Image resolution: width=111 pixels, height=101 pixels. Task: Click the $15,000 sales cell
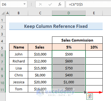click(40, 68)
